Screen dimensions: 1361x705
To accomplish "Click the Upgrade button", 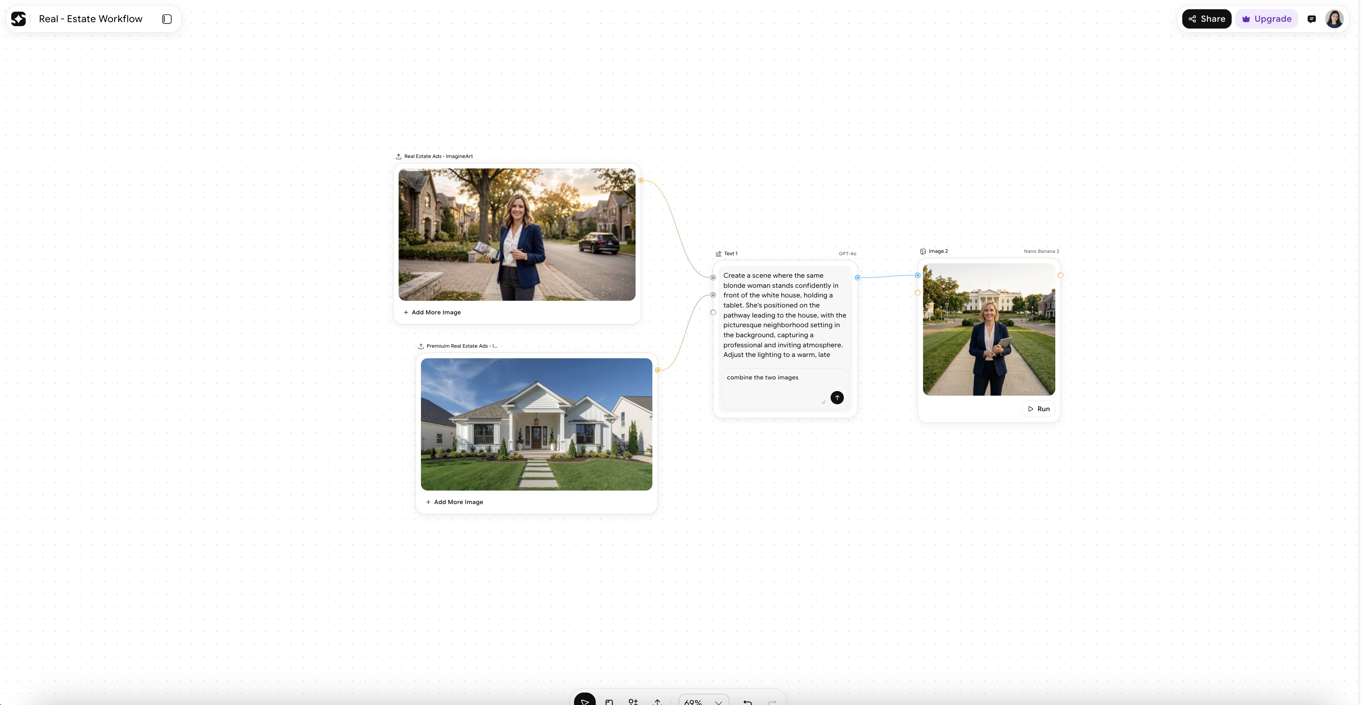I will [1267, 19].
